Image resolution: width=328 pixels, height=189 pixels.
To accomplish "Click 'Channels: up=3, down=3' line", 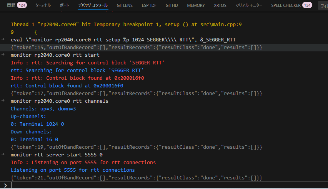I will (43, 109).
